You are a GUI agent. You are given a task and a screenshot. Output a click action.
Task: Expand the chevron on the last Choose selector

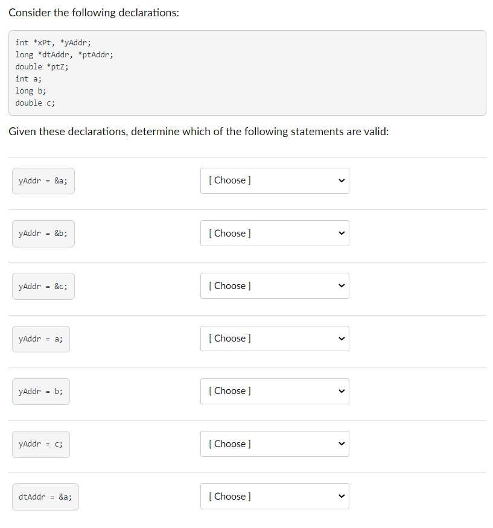pyautogui.click(x=342, y=496)
